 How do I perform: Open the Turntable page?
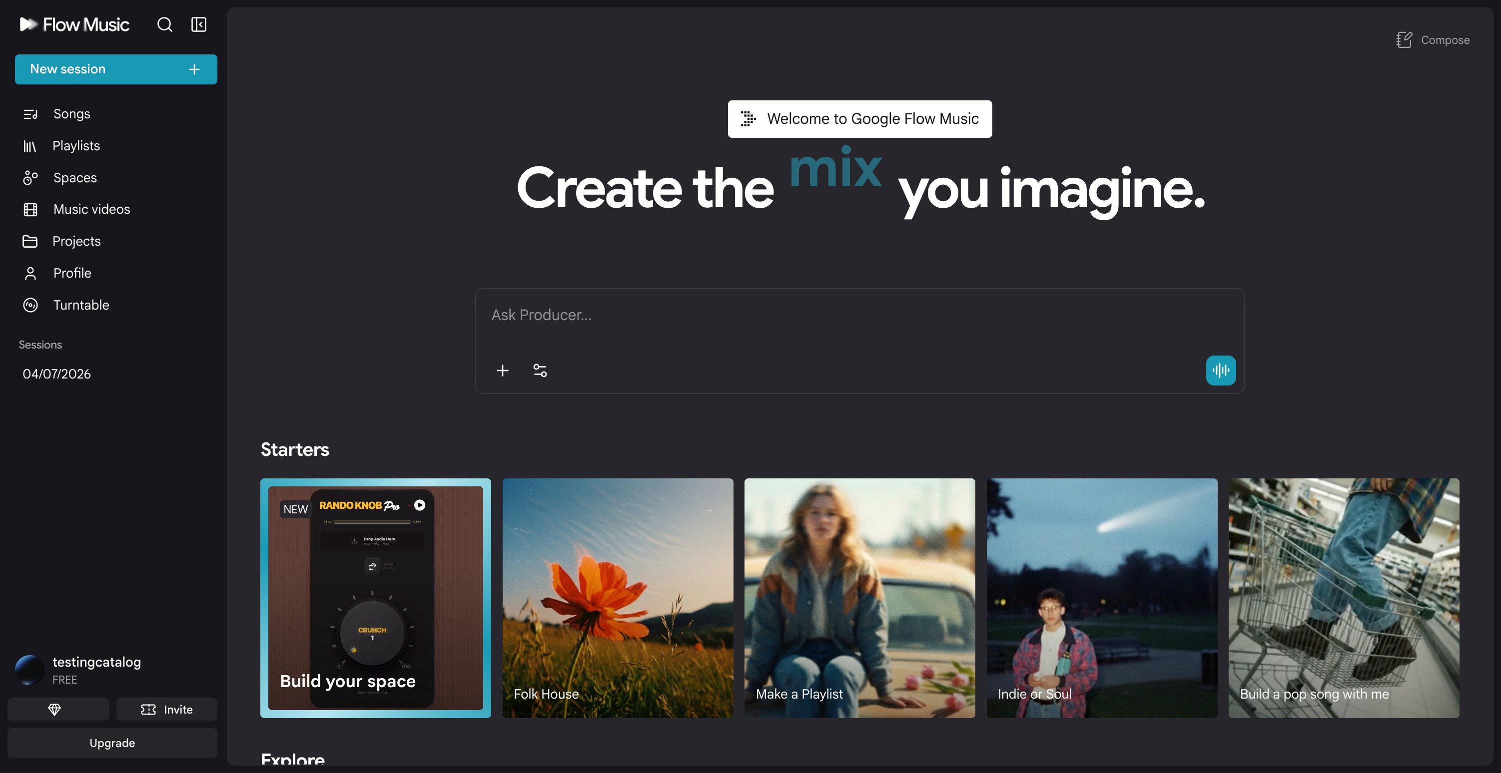[x=81, y=305]
